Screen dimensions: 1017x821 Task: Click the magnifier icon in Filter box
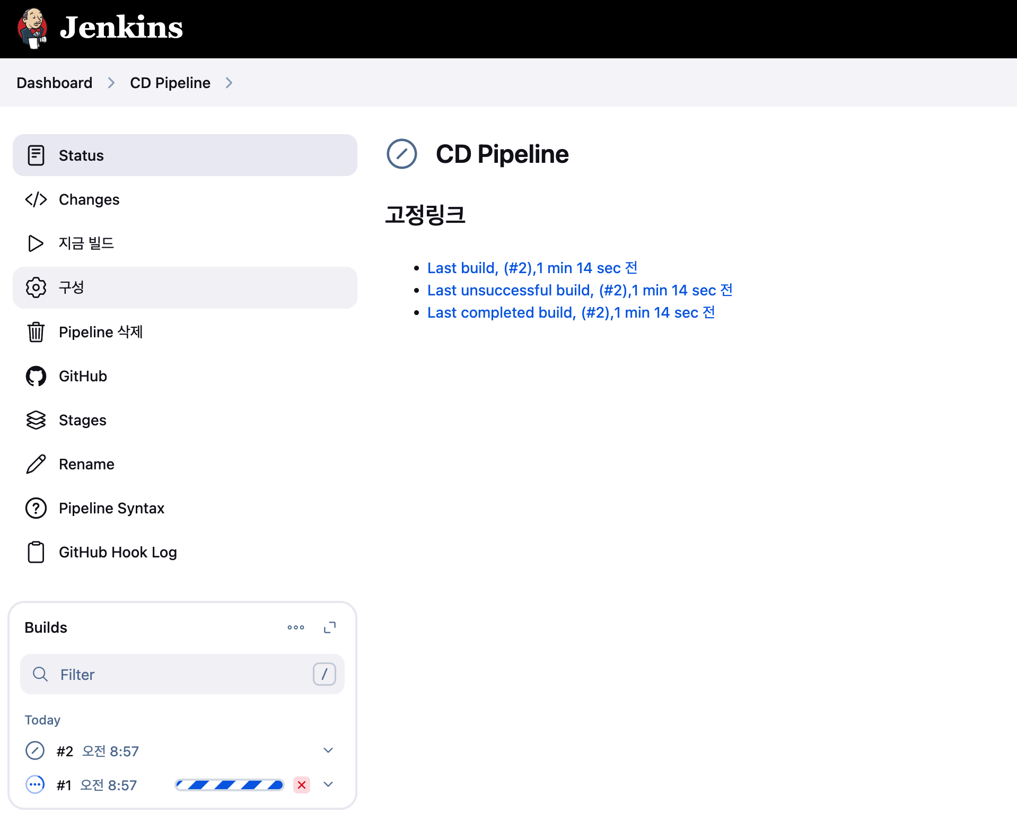pyautogui.click(x=40, y=674)
